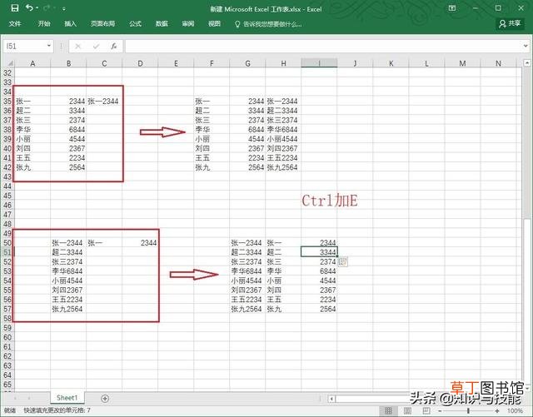
Task: Click inside the formula bar input
Action: [x=323, y=47]
